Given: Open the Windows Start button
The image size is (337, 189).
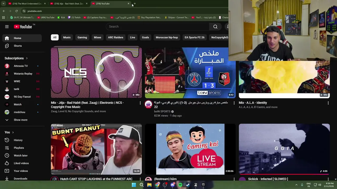Looking at the screenshot, I should click(134, 185).
